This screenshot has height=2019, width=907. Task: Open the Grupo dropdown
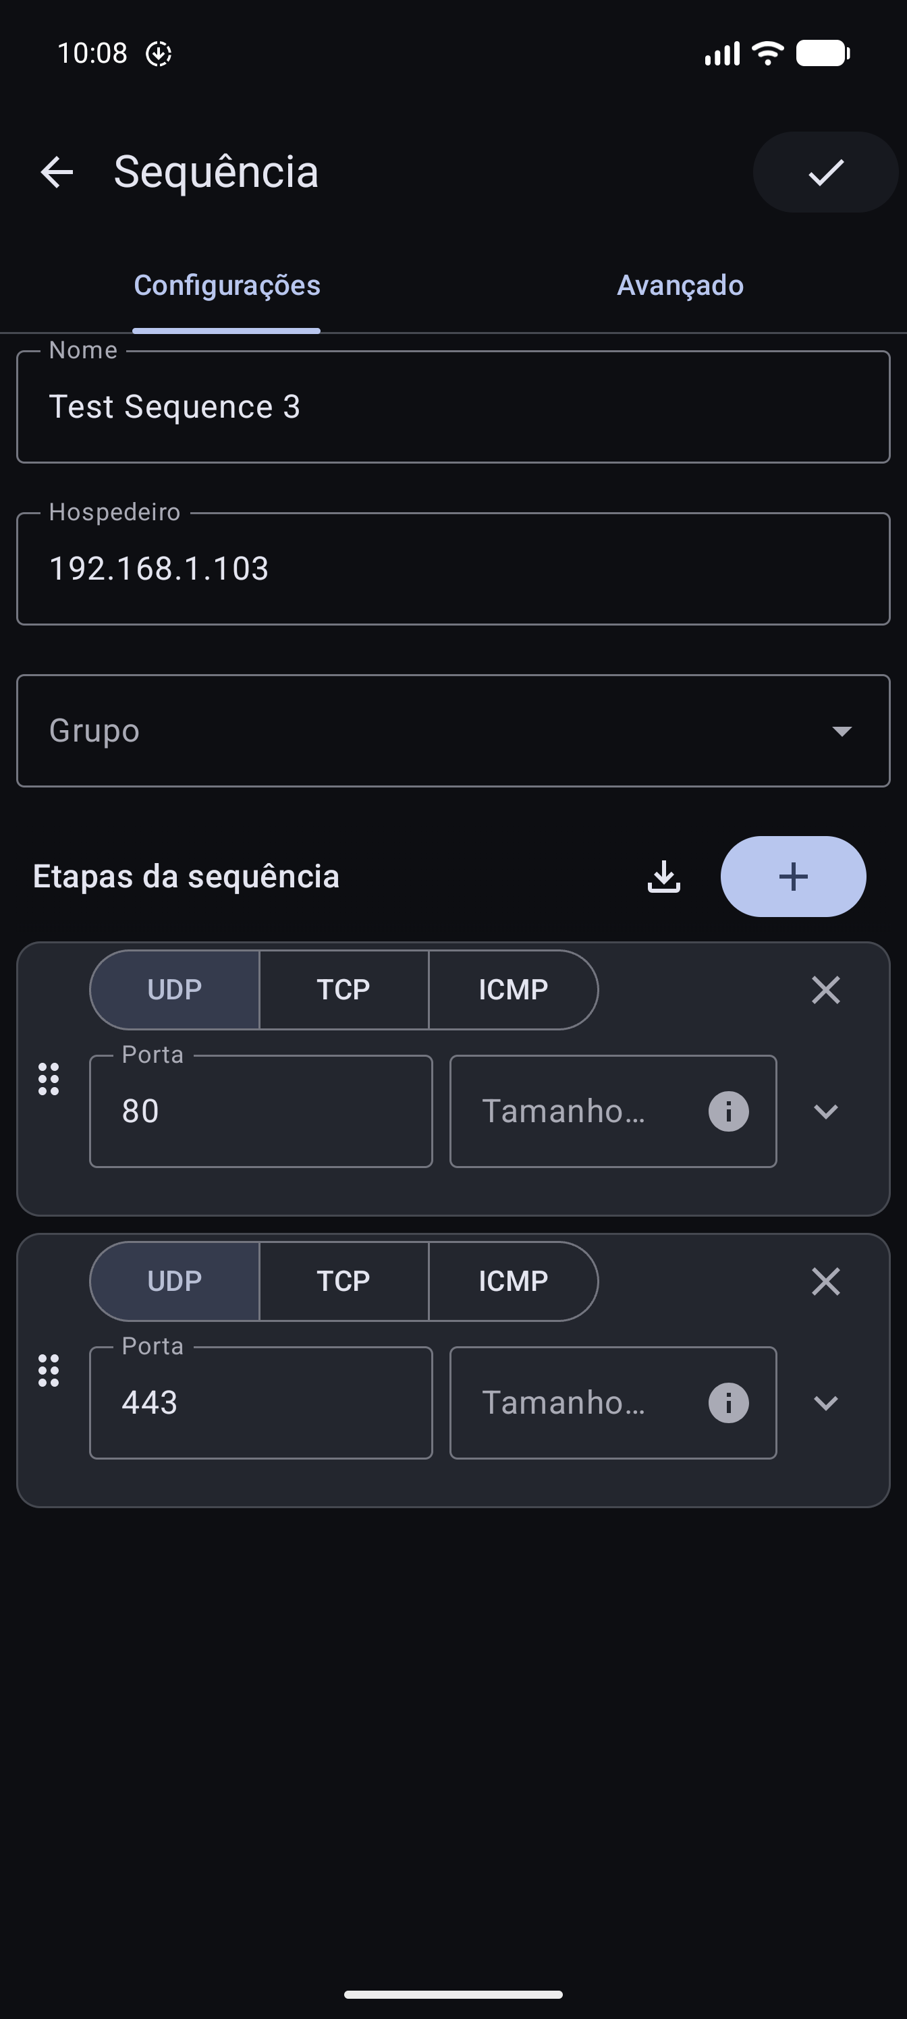pos(453,731)
